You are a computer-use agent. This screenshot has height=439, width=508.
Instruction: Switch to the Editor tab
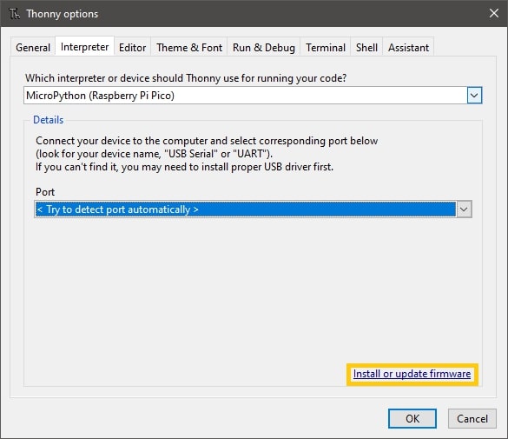[x=132, y=47]
